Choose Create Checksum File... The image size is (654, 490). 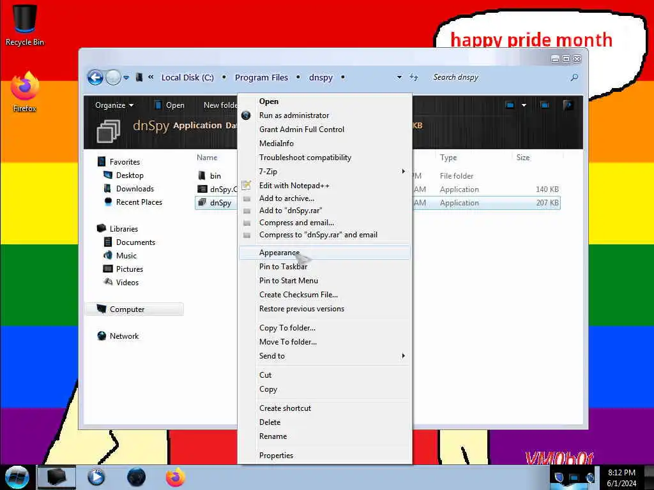[x=324, y=295]
